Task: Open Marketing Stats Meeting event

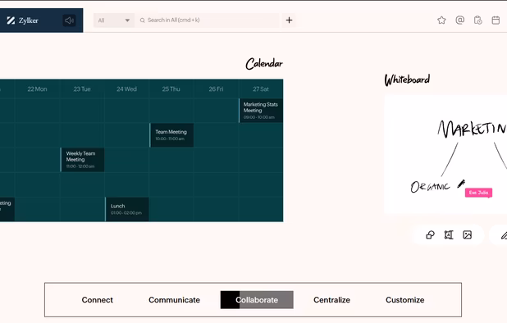Action: [261, 111]
